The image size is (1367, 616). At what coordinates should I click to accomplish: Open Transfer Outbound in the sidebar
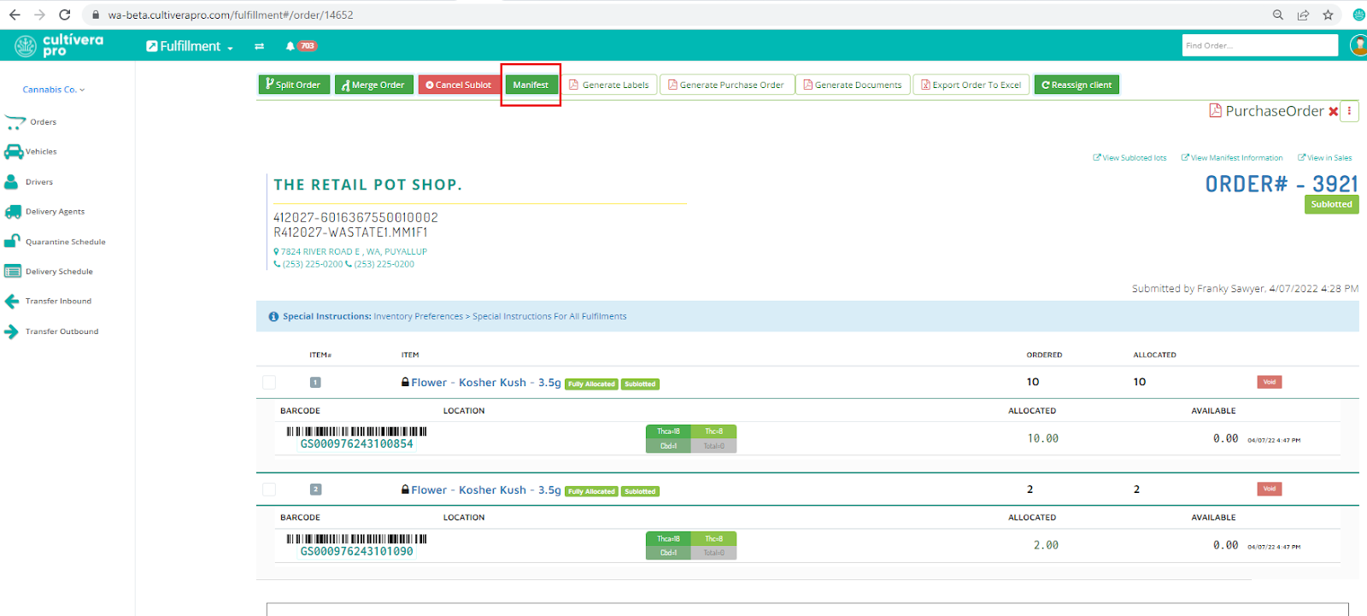62,331
